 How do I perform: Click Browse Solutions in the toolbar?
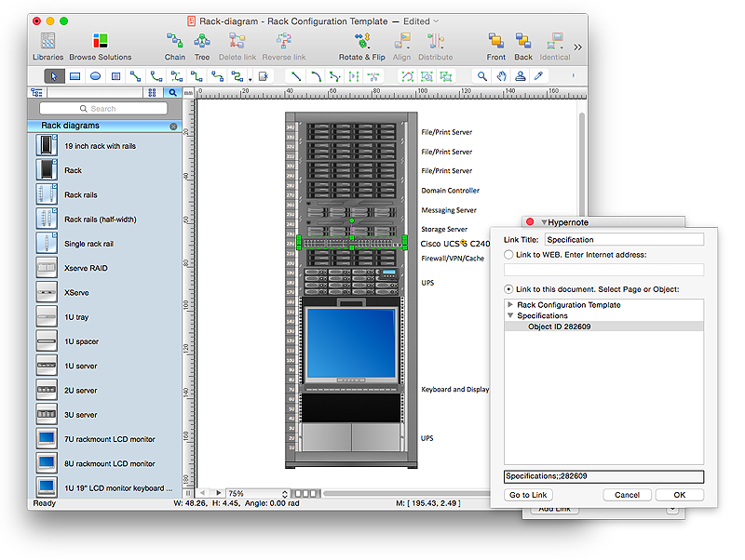pyautogui.click(x=101, y=44)
